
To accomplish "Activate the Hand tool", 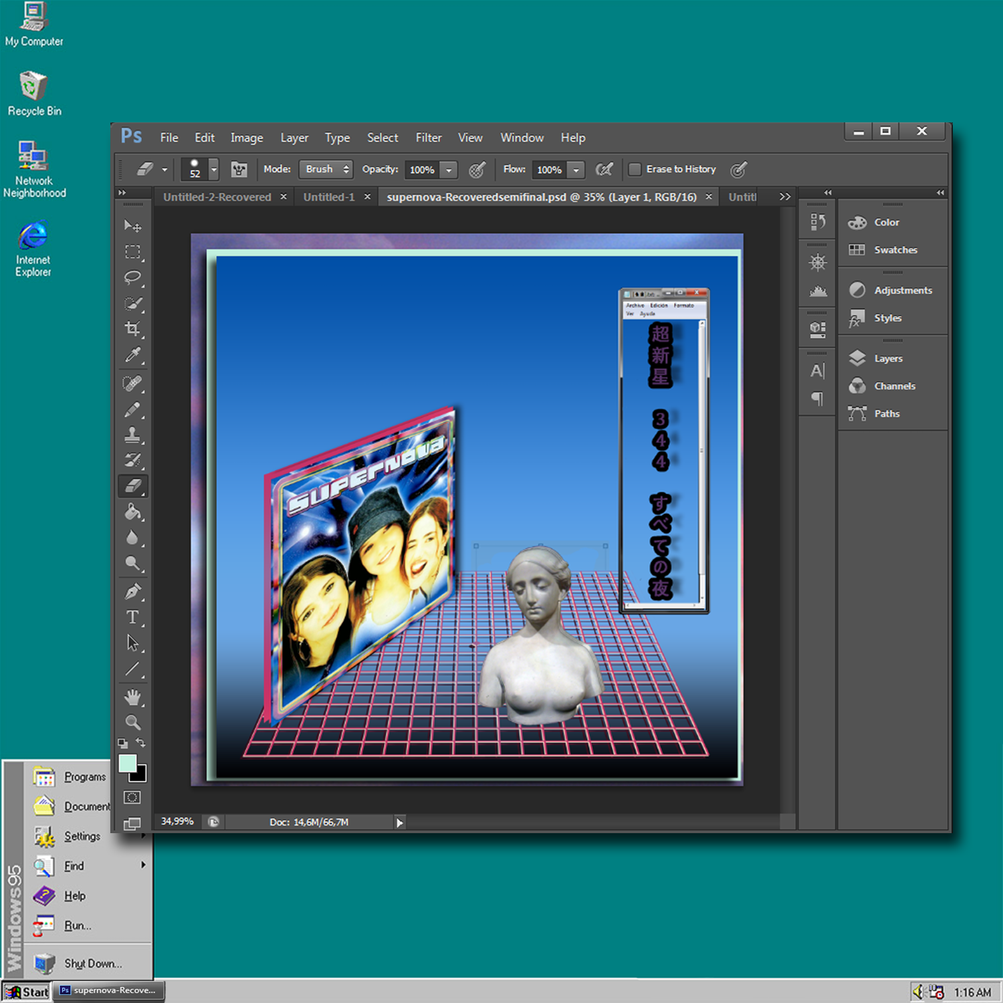I will [x=132, y=697].
